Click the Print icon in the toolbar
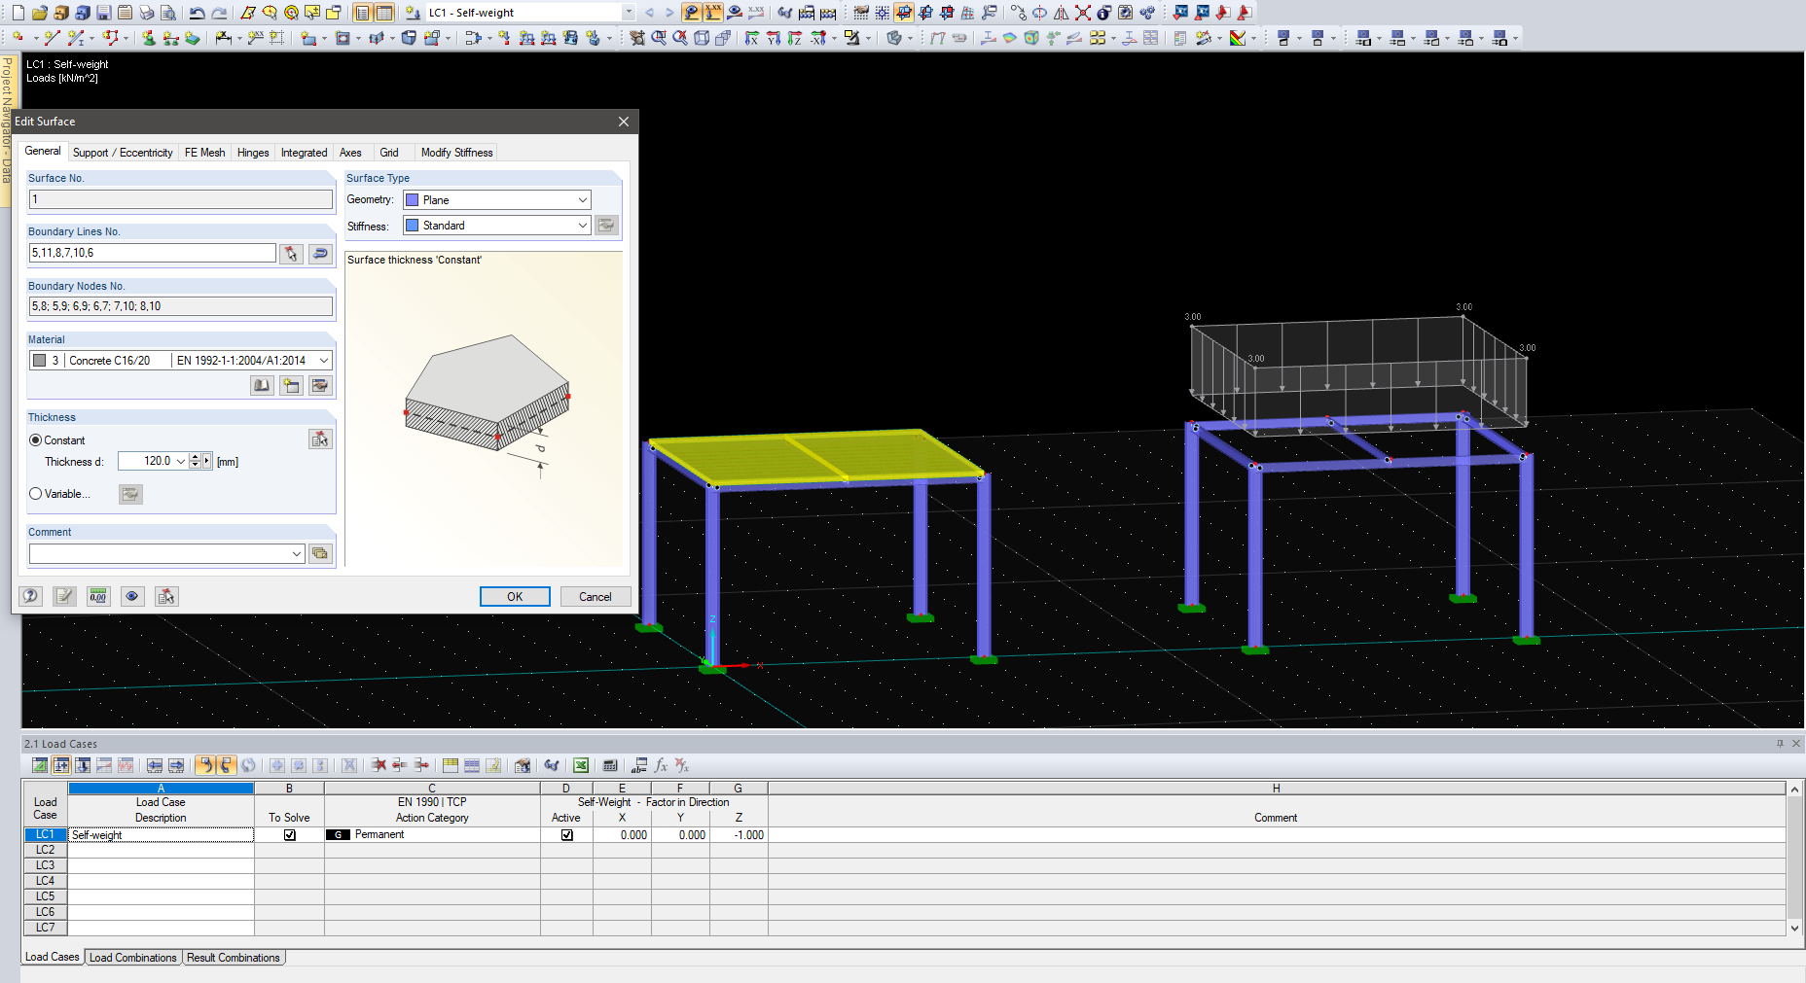This screenshot has height=983, width=1806. coord(146,13)
